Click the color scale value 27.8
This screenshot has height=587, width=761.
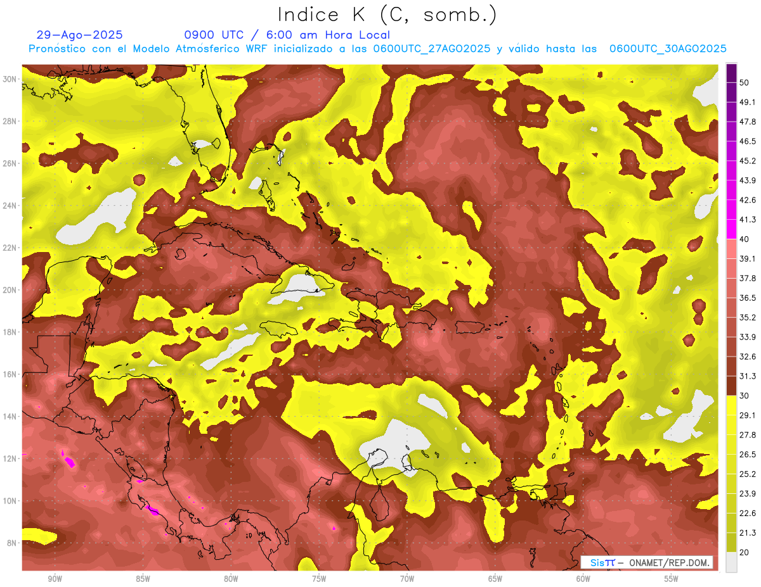pos(748,434)
